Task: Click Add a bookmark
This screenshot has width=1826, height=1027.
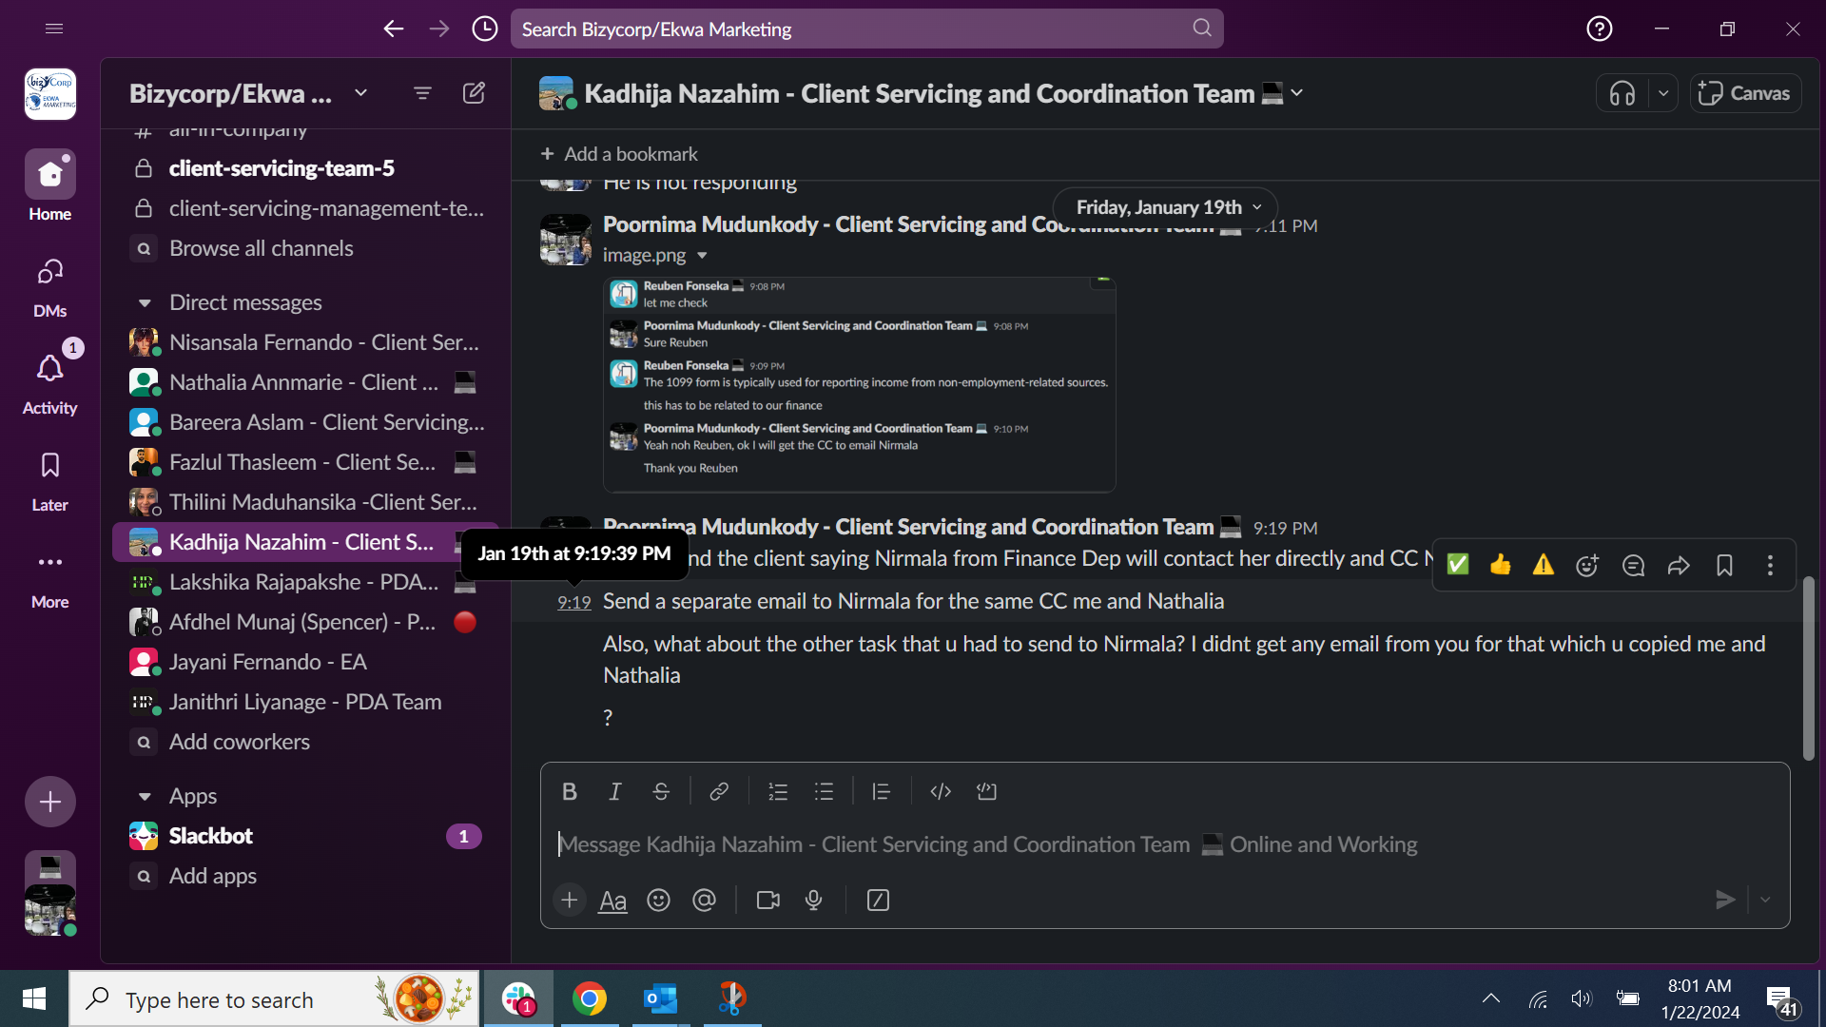Action: click(x=619, y=154)
